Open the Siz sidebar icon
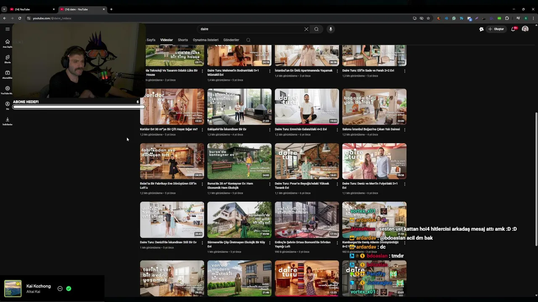 [8, 105]
